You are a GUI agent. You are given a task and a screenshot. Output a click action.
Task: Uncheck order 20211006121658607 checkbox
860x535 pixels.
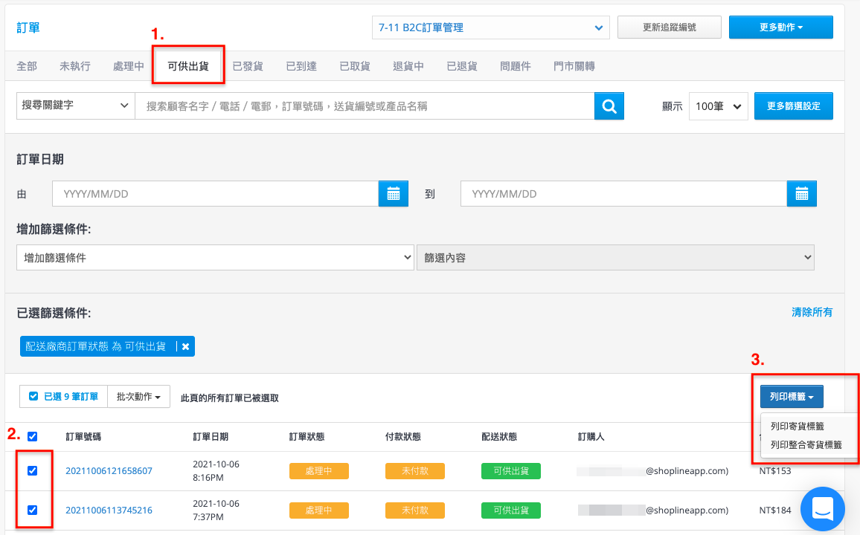[x=32, y=471]
